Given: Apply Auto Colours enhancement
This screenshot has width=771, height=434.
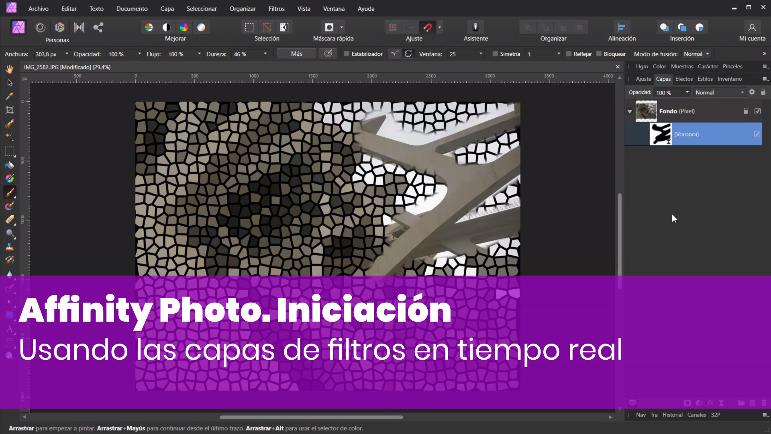Looking at the screenshot, I should [x=184, y=27].
